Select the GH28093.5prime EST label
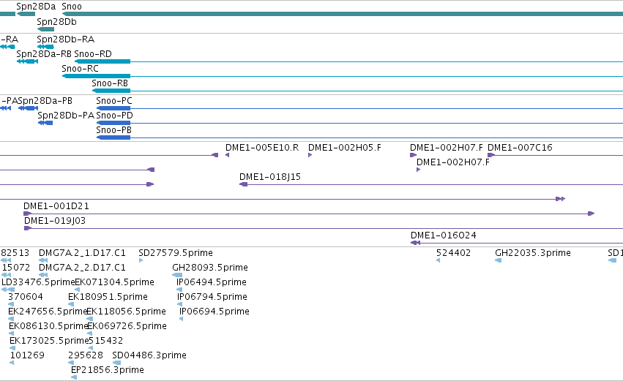This screenshot has height=381, width=623. click(210, 268)
